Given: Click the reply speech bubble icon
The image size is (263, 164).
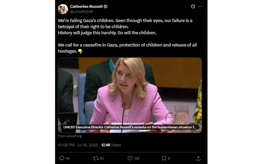Looking at the screenshot, I should [62, 158].
